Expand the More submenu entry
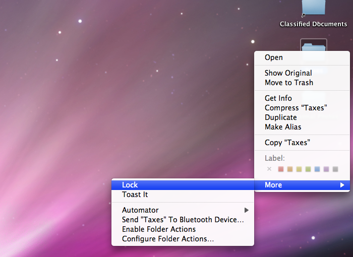Screen dimensions: 353x257 pos(302,185)
